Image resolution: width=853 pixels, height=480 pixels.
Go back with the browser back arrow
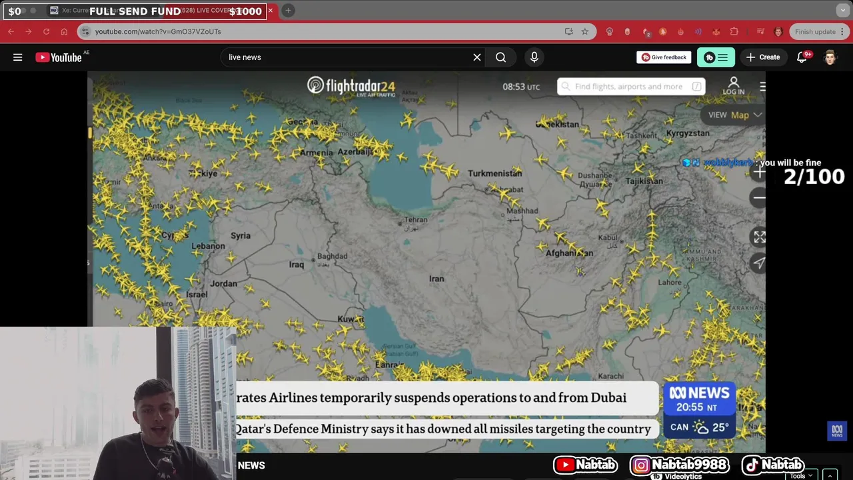click(x=11, y=31)
